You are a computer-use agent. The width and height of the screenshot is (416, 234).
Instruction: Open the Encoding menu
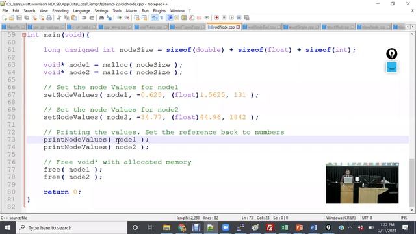[x=60, y=11]
